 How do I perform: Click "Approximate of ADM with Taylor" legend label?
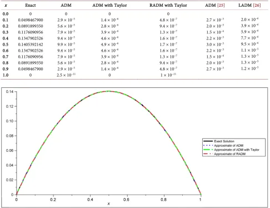point(237,150)
